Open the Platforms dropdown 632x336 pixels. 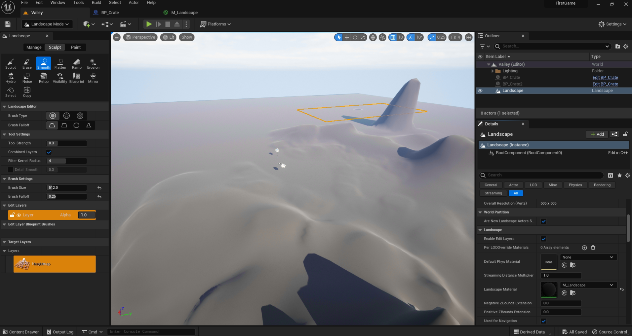click(216, 24)
